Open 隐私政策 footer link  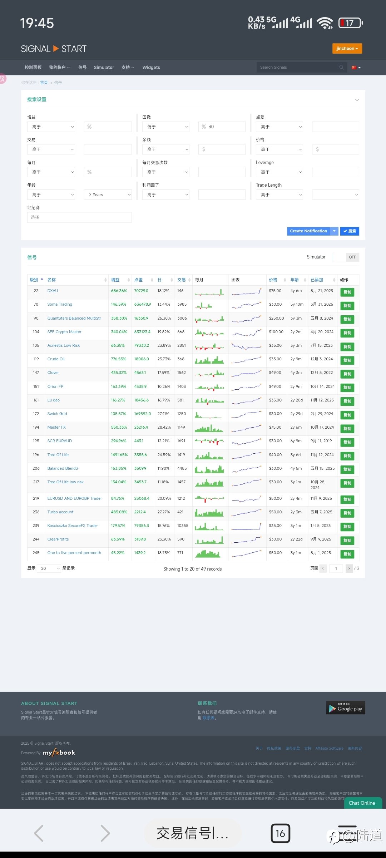(x=274, y=748)
